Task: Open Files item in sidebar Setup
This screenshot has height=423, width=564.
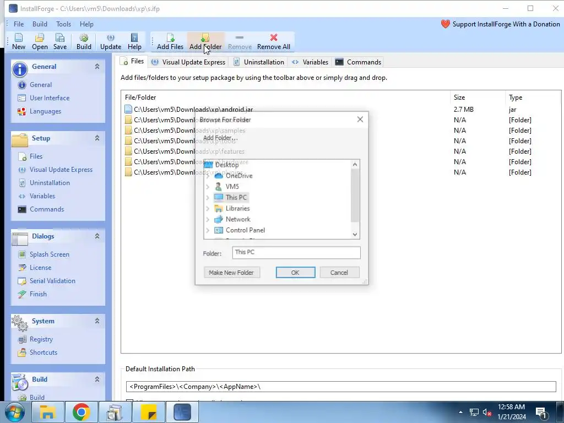Action: [36, 156]
